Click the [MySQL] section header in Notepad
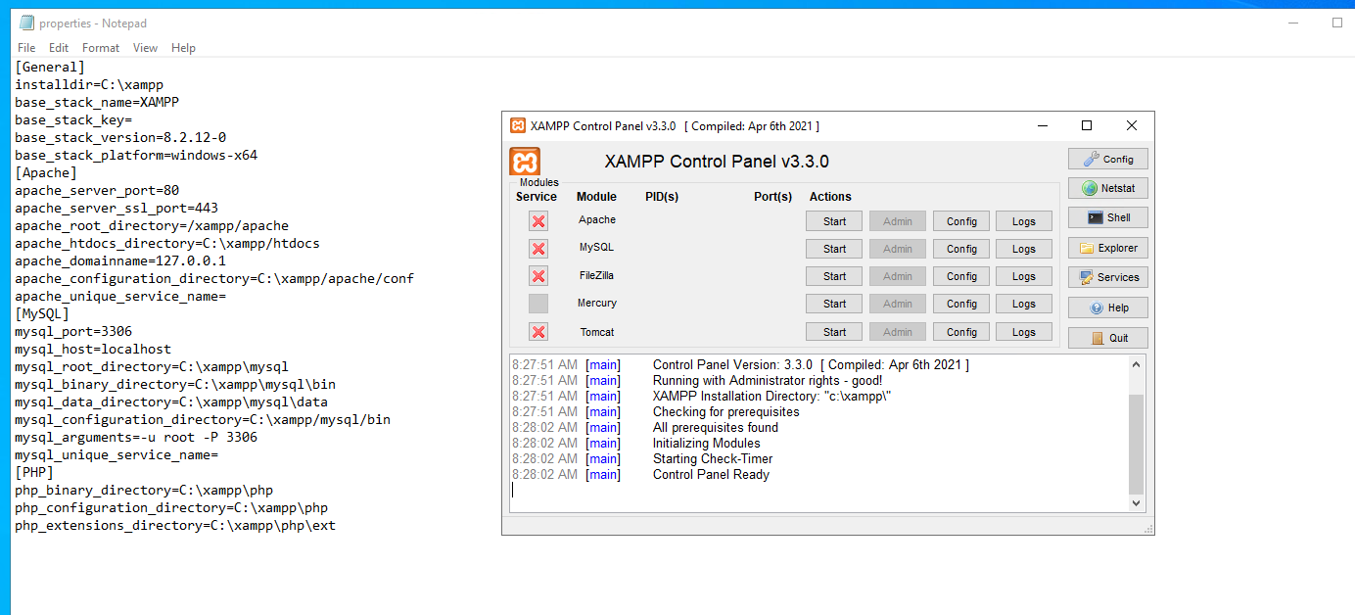The image size is (1355, 615). click(x=42, y=314)
